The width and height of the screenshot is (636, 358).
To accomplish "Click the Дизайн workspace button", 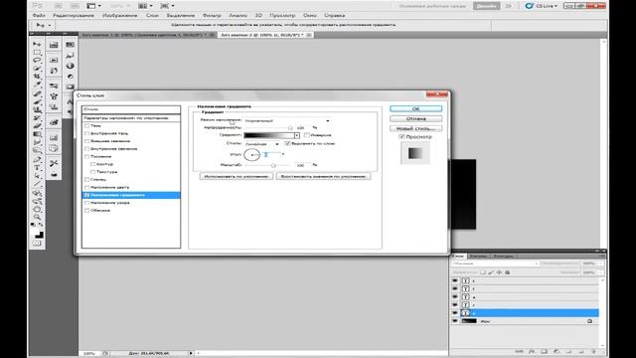I will [x=486, y=6].
